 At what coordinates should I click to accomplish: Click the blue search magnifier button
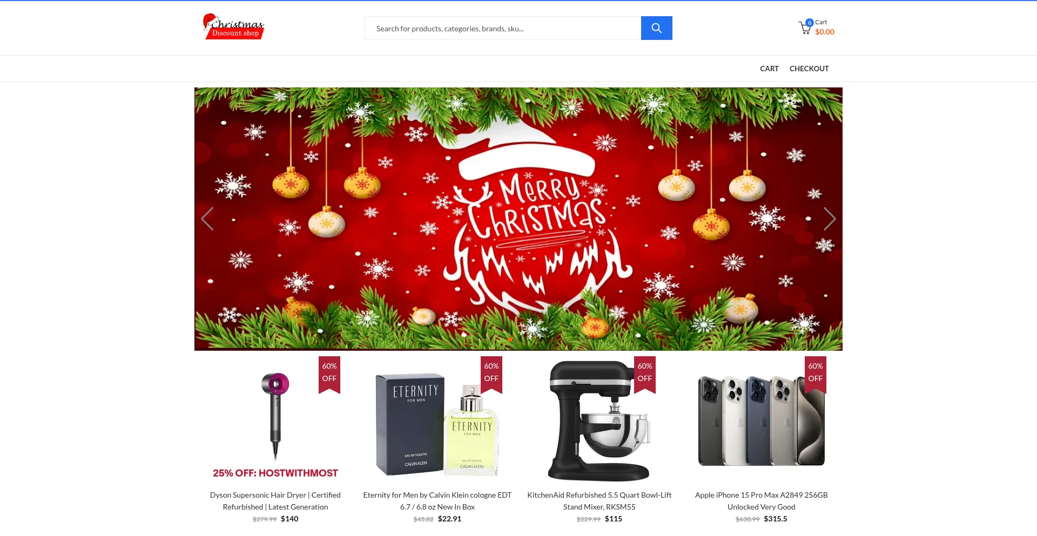[x=656, y=28]
